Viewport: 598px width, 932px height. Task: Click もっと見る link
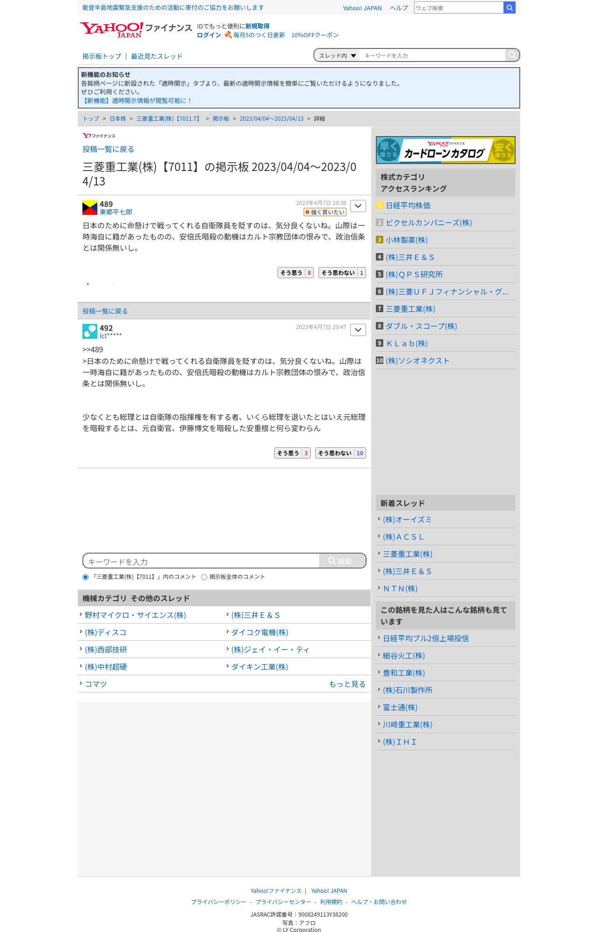[x=347, y=684]
